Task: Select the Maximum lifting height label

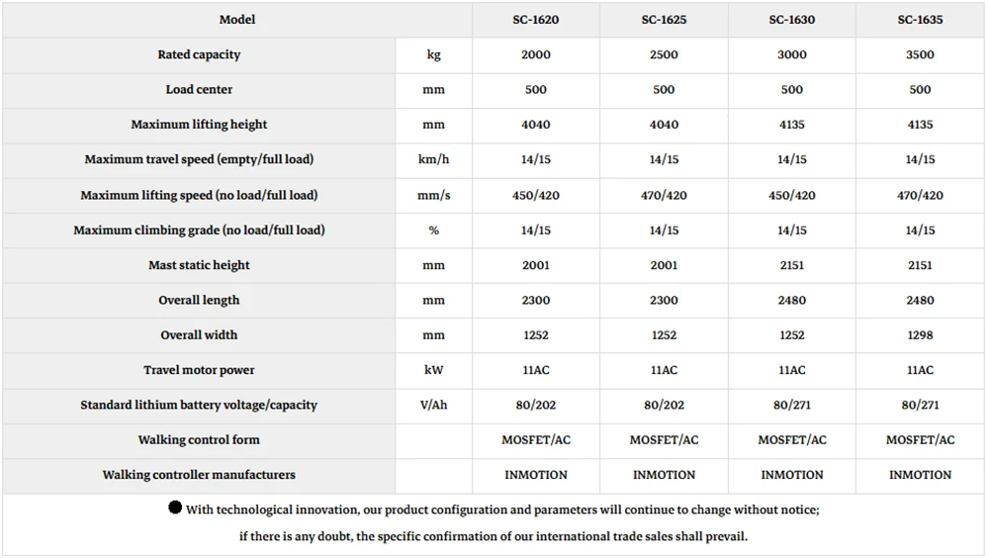Action: (x=199, y=125)
